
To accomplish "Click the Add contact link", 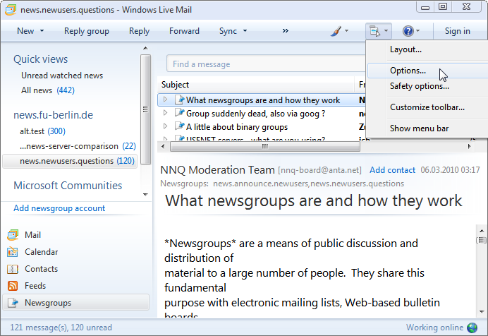I will [x=392, y=170].
